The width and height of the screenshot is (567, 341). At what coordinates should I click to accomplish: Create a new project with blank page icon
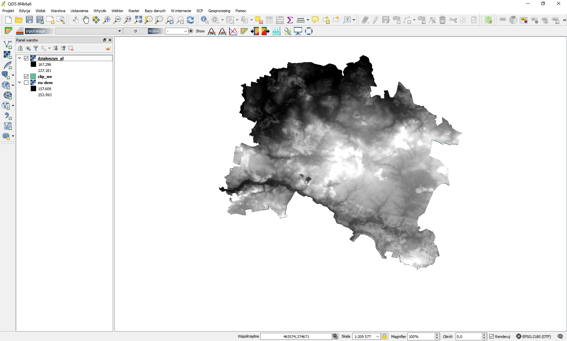(x=8, y=20)
